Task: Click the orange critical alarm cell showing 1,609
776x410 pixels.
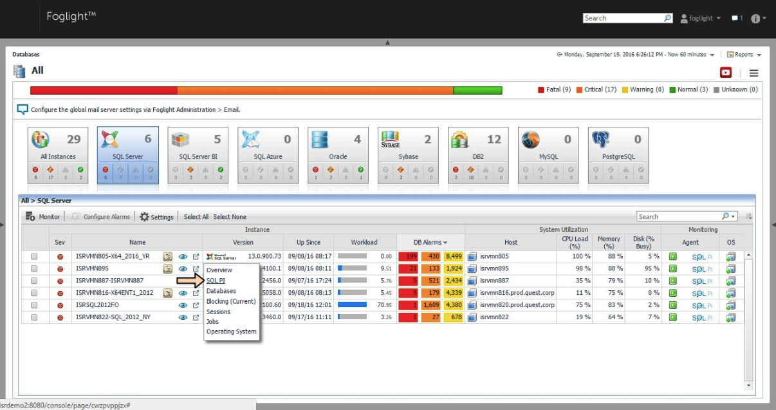Action: (x=430, y=305)
